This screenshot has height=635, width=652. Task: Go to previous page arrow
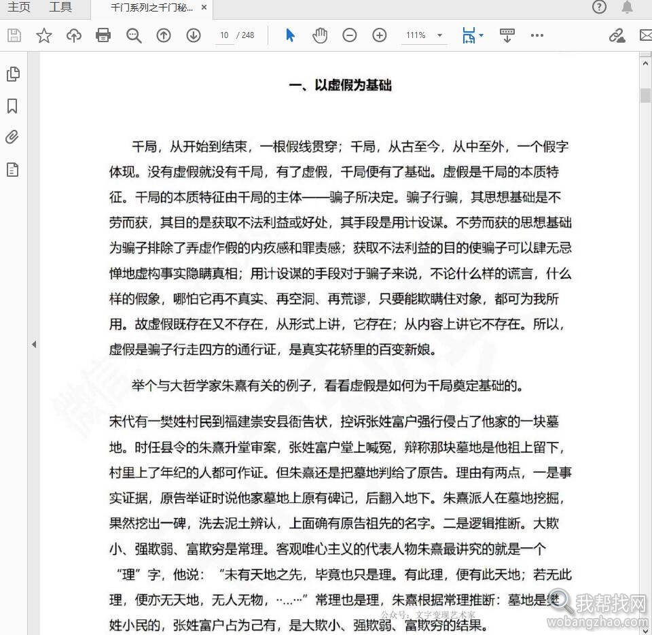tap(164, 35)
